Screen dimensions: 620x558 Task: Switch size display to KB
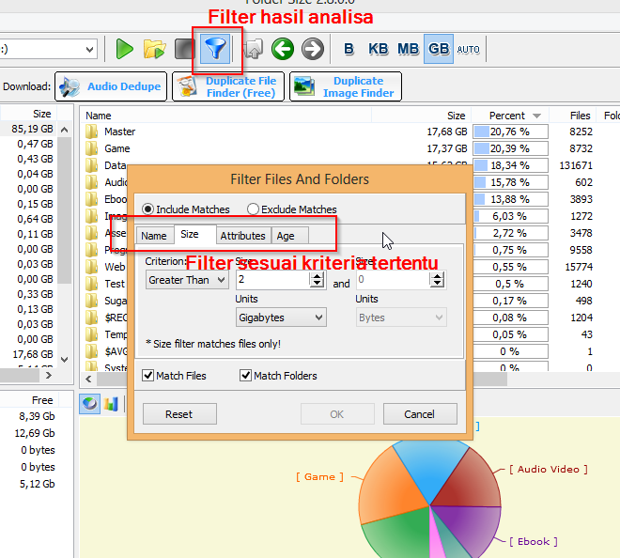click(x=379, y=49)
